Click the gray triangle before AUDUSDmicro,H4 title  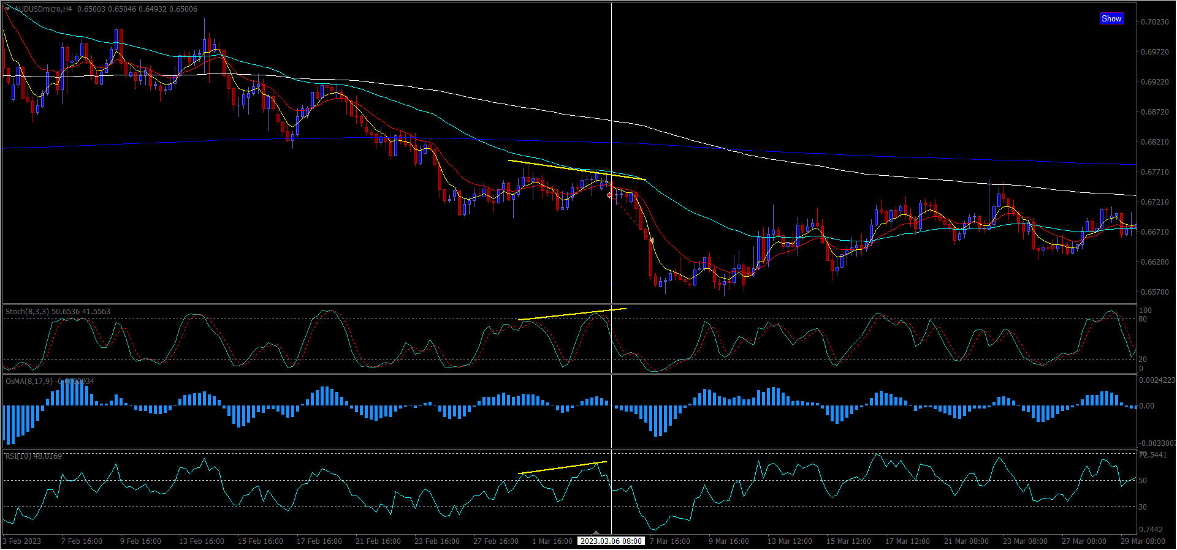pos(7,9)
